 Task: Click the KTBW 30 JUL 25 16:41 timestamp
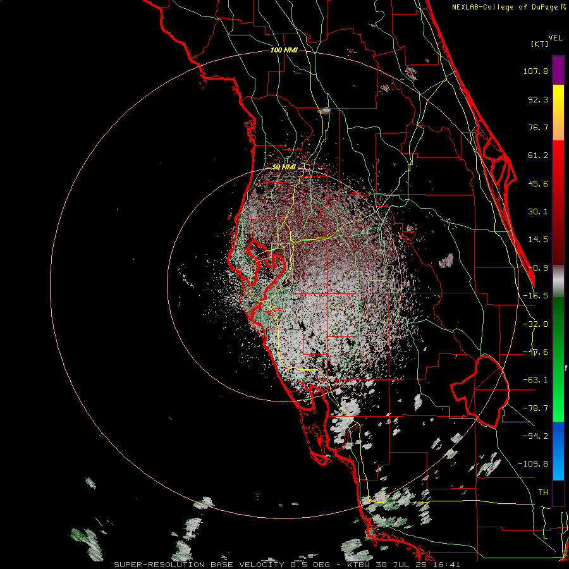coord(403,565)
